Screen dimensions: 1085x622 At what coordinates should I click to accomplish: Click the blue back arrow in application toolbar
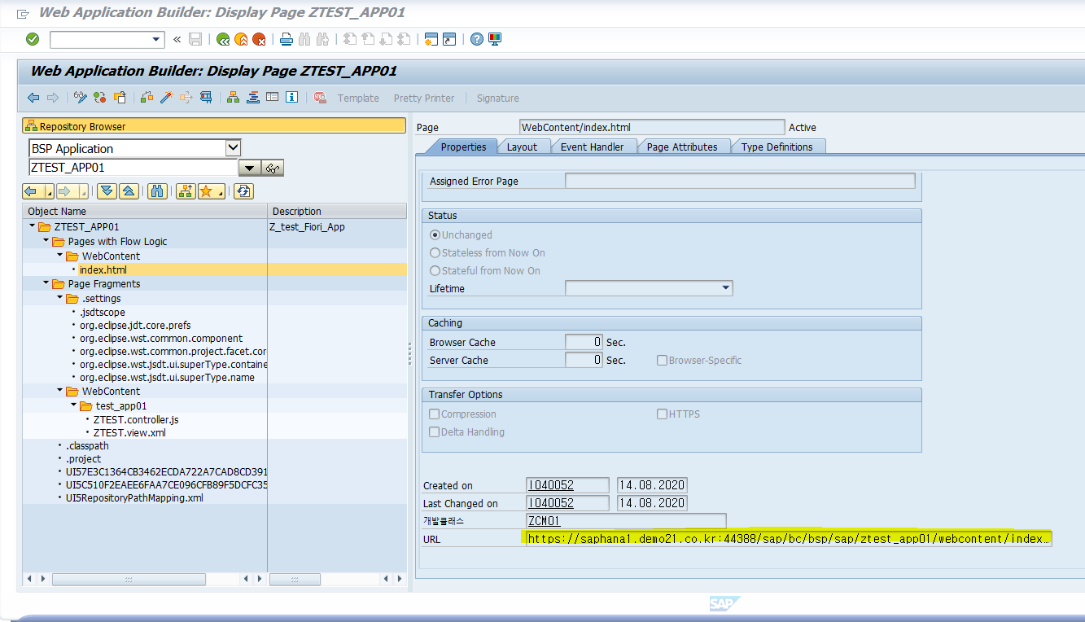pos(33,98)
